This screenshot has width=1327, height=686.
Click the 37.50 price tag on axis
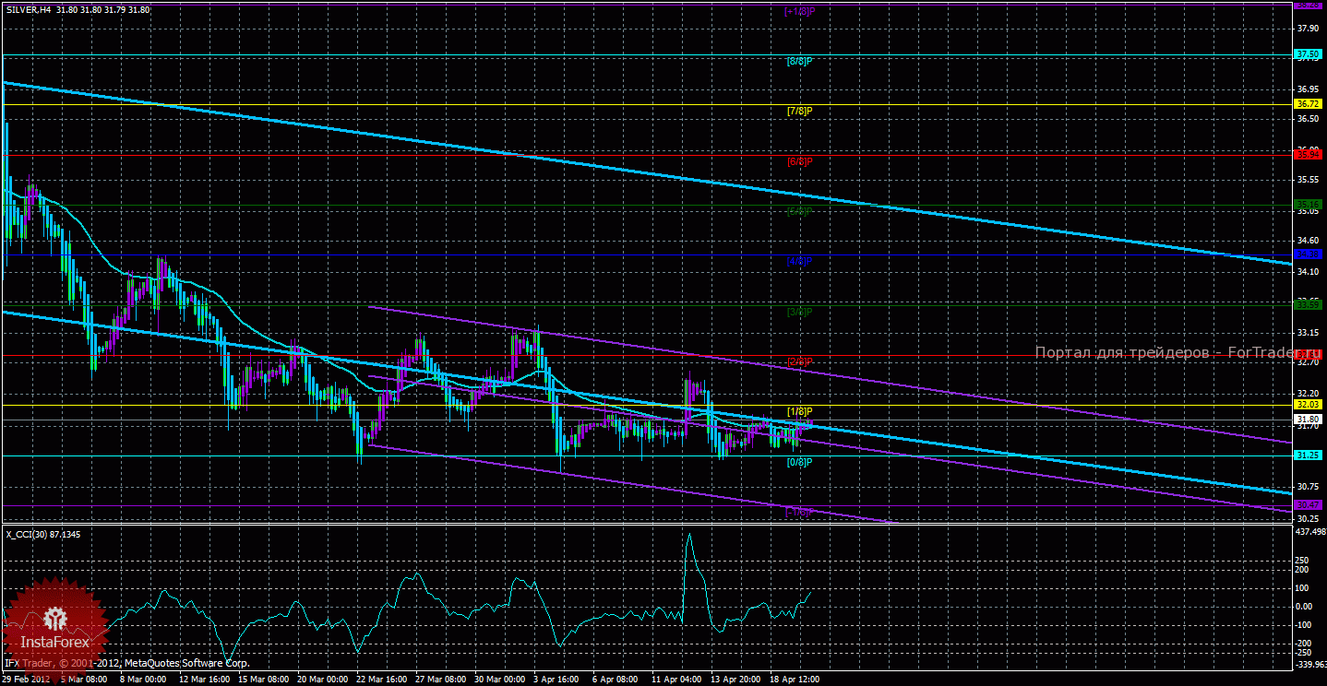tap(1309, 55)
